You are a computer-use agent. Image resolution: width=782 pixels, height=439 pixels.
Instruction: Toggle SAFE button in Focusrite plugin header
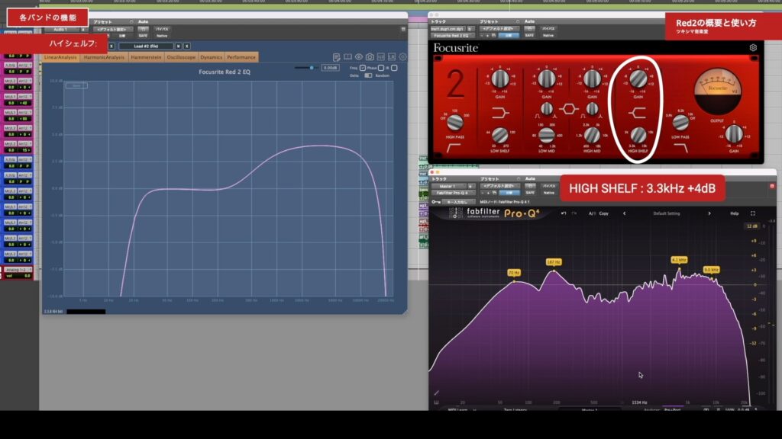click(530, 35)
